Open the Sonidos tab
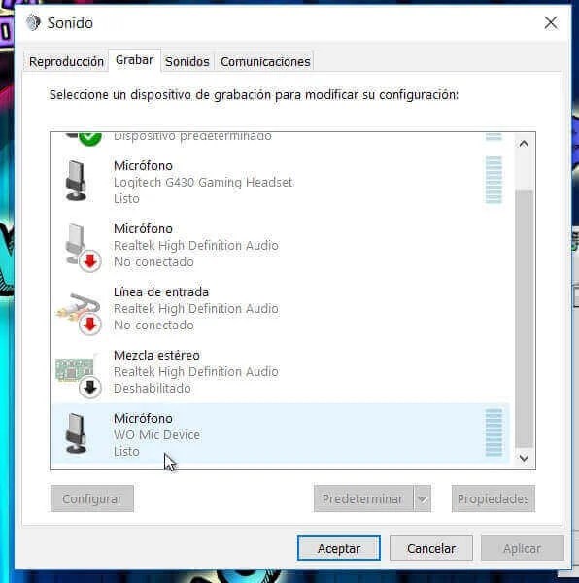 point(187,62)
